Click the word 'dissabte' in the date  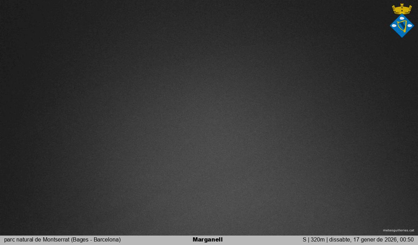pos(340,240)
